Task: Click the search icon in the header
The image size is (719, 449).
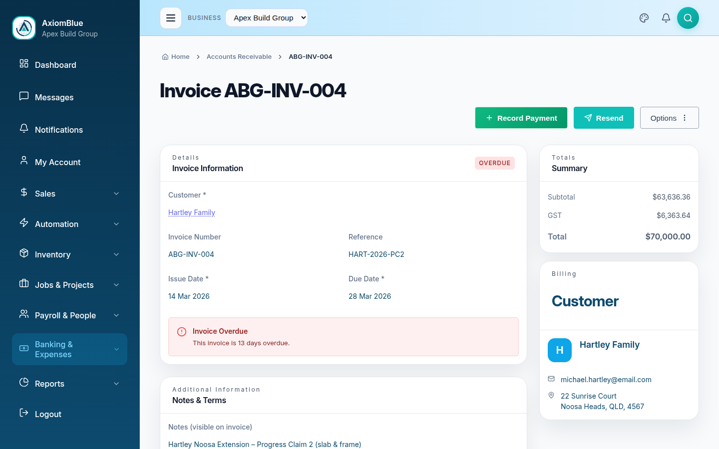Action: coord(688,17)
